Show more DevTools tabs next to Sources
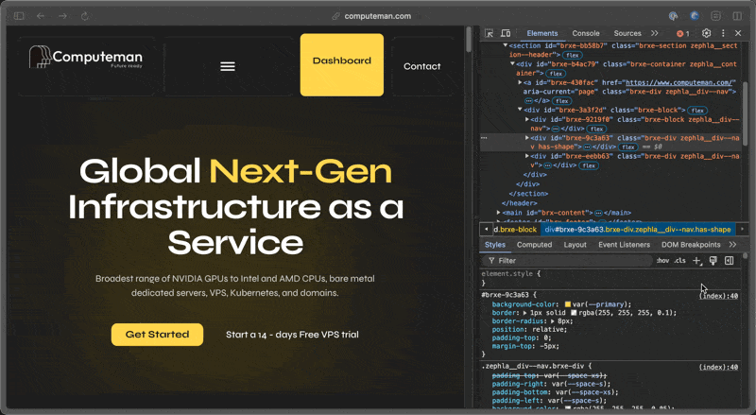The image size is (756, 415). click(x=654, y=33)
